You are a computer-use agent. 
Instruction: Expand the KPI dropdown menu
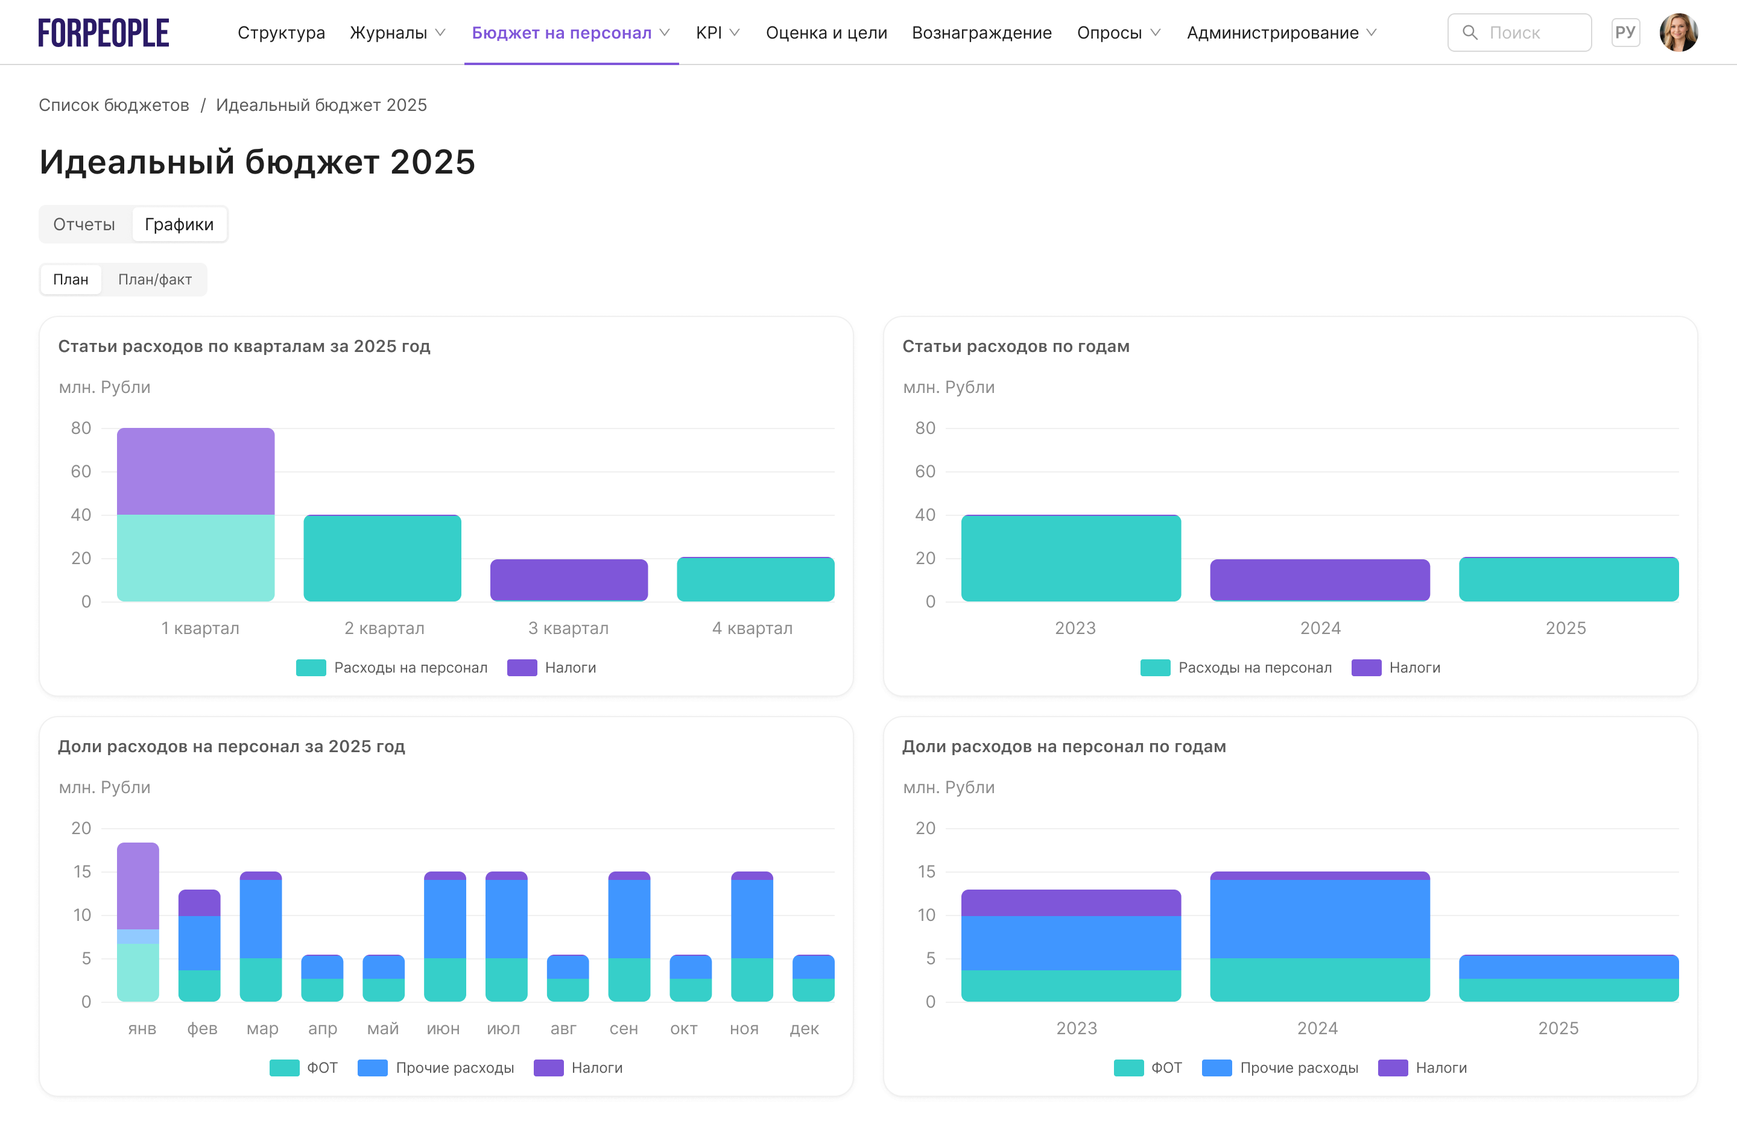point(717,33)
